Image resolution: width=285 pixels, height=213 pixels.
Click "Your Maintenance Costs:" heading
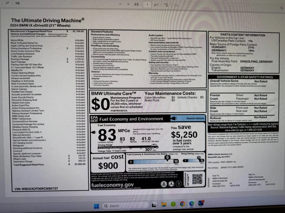point(170,93)
